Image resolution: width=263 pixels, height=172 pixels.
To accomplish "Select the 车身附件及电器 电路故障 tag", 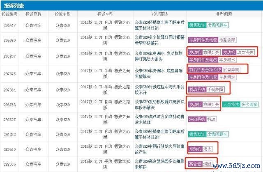I will (212, 40).
